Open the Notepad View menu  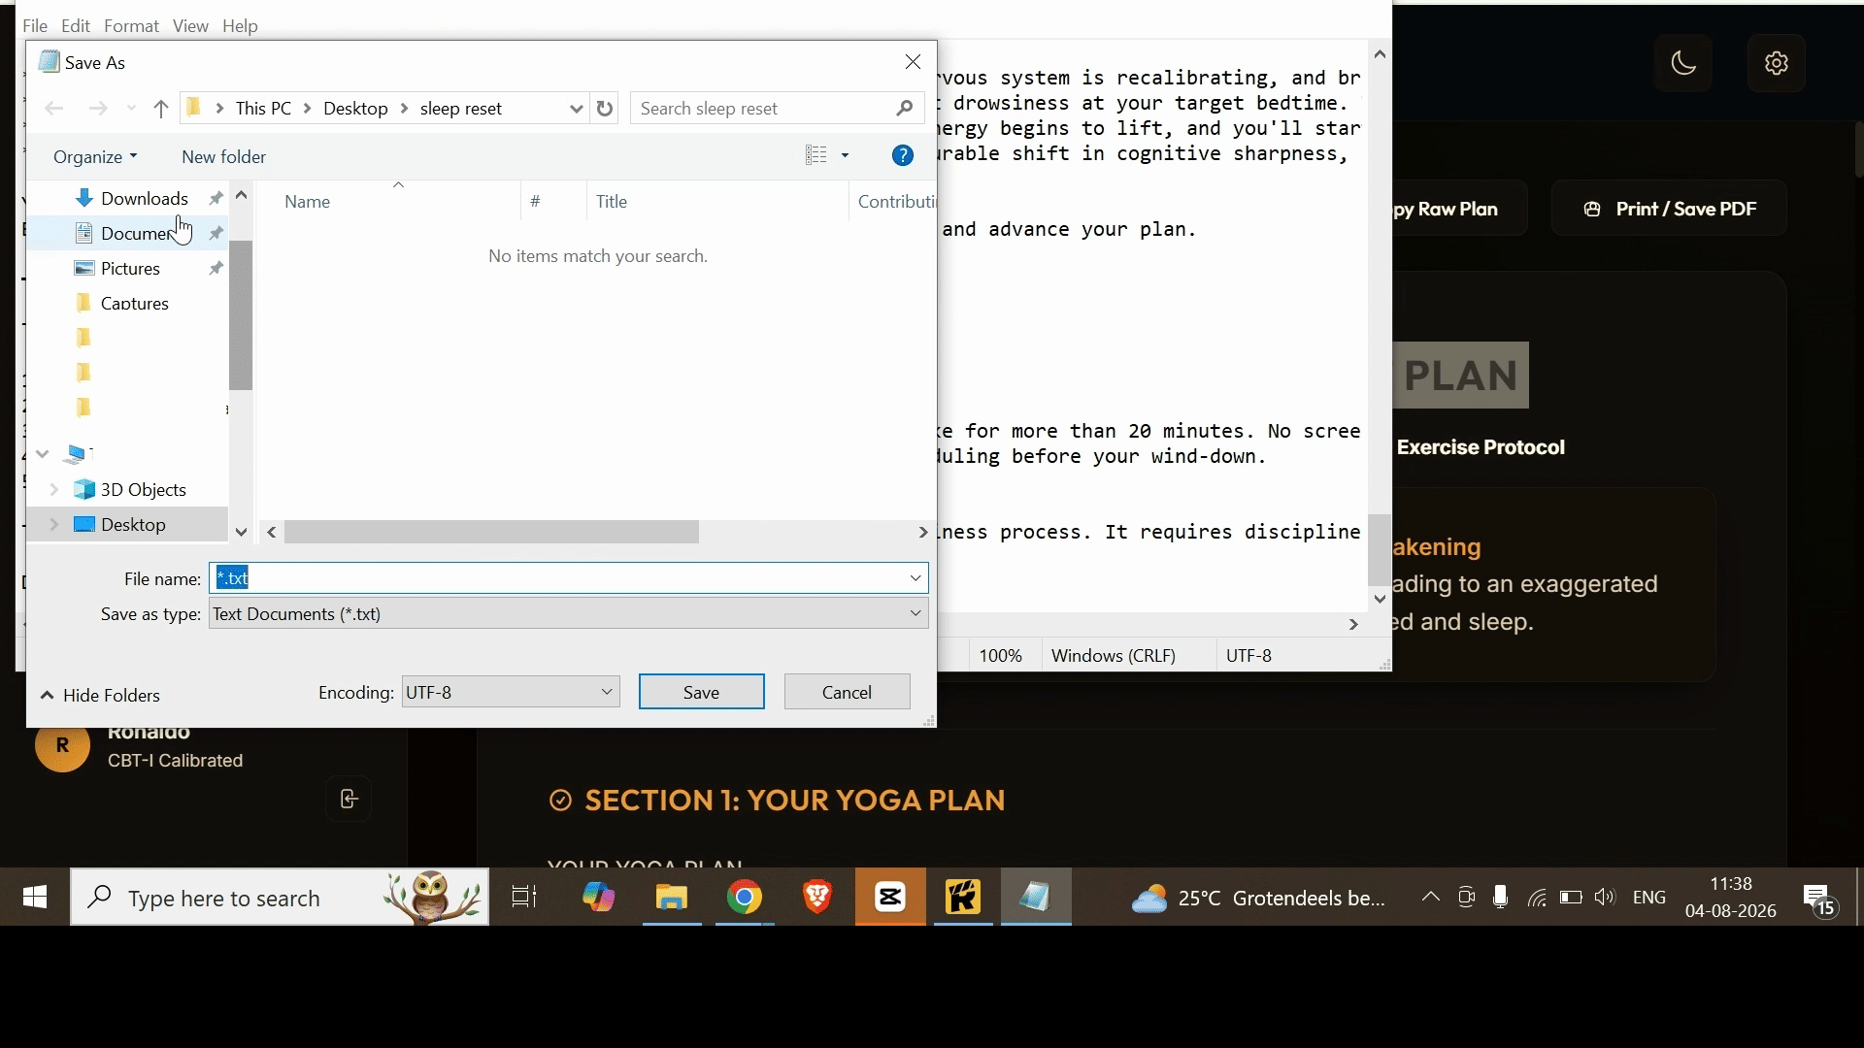190,26
